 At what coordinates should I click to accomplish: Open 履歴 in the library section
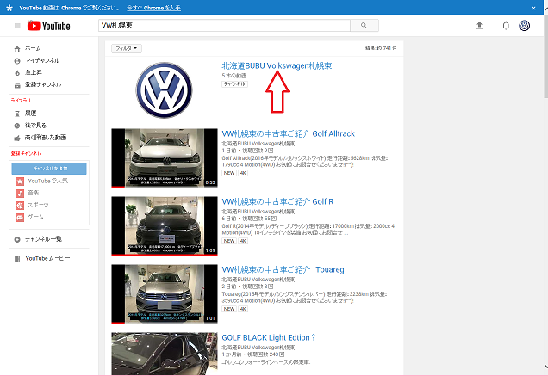[x=30, y=113]
